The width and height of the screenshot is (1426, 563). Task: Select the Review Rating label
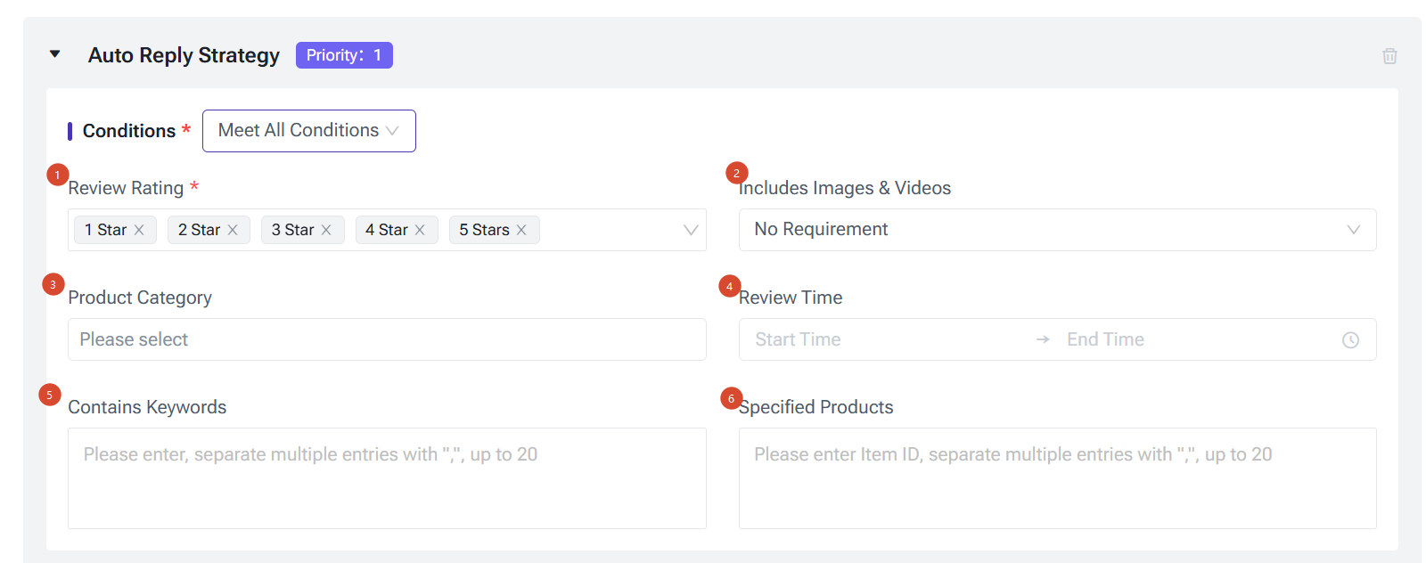click(x=126, y=188)
